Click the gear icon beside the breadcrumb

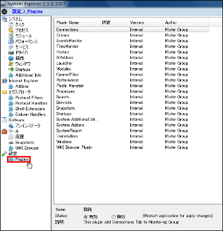[4, 12]
